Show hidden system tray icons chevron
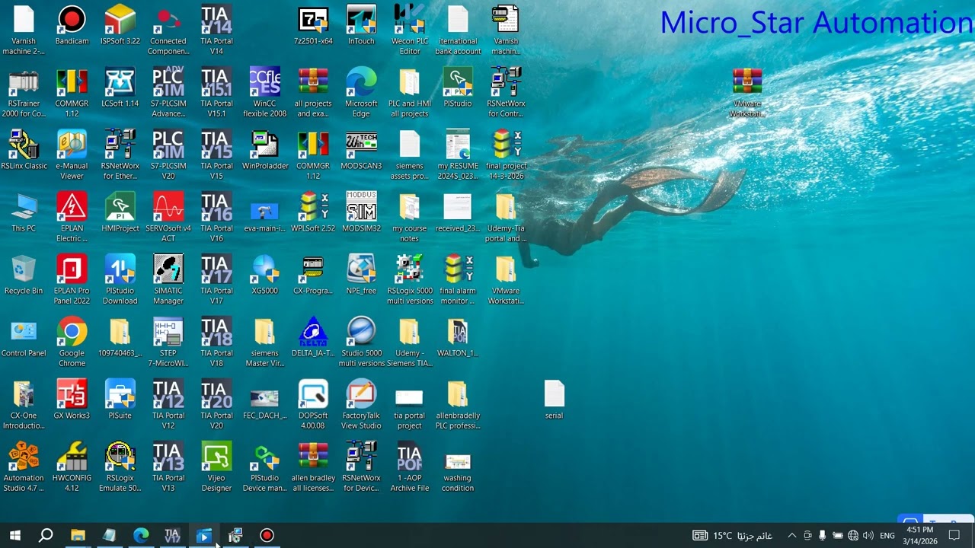The image size is (975, 548). (x=791, y=536)
